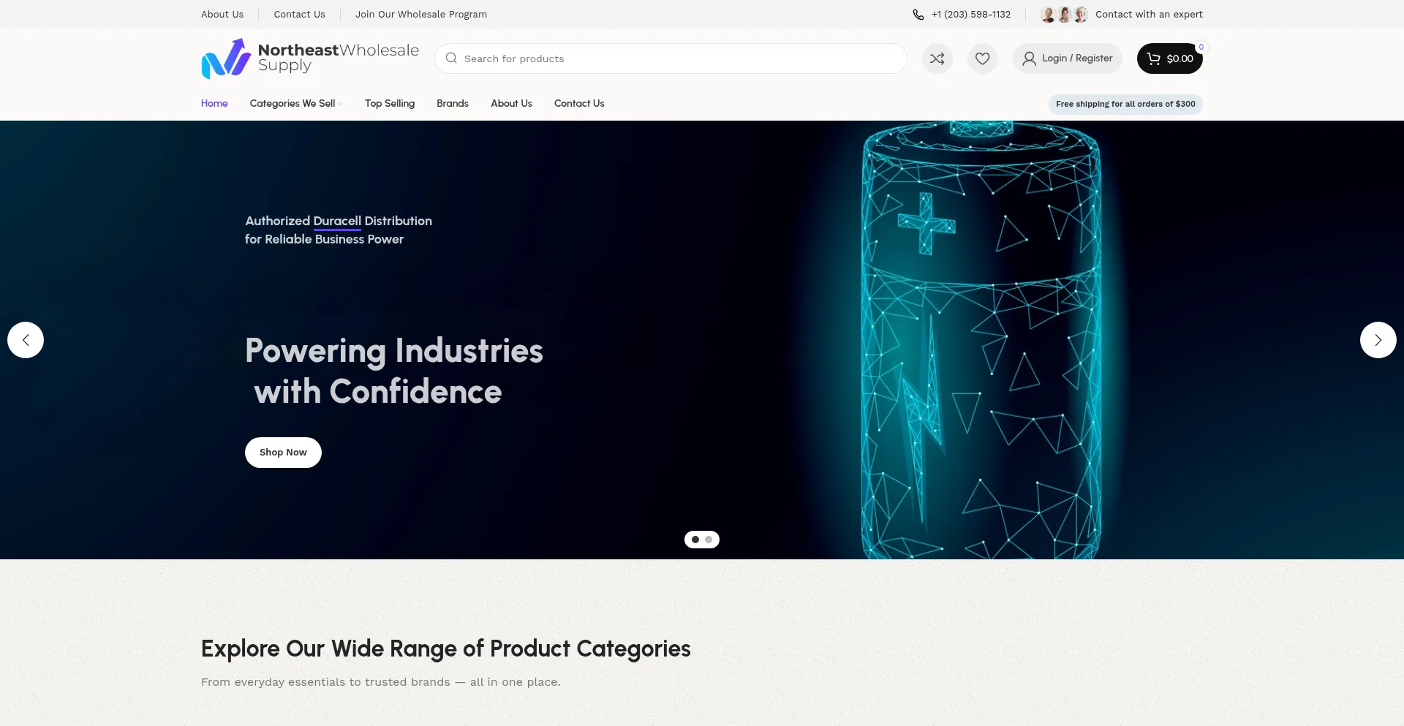Go to previous slide with left arrow
This screenshot has height=726, width=1404.
pyautogui.click(x=26, y=340)
